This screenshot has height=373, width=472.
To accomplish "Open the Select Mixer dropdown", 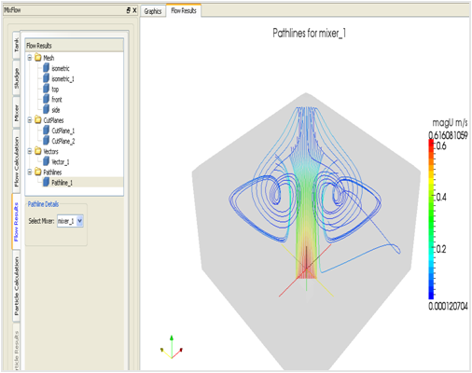I will click(x=79, y=221).
